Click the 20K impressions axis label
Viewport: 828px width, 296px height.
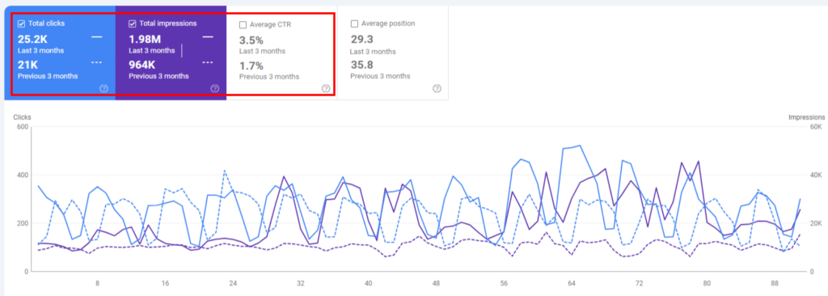815,223
